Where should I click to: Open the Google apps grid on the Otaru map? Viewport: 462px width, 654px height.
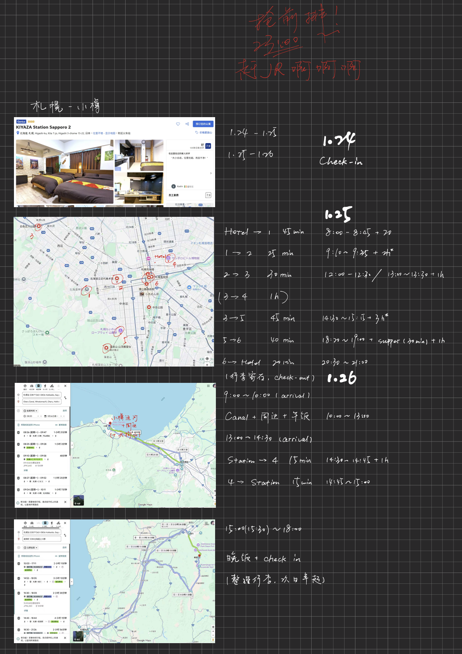[x=208, y=386]
